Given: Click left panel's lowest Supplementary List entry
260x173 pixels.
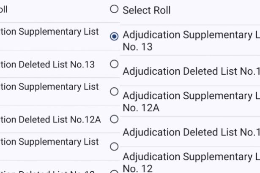Looking at the screenshot, I should point(49,141).
